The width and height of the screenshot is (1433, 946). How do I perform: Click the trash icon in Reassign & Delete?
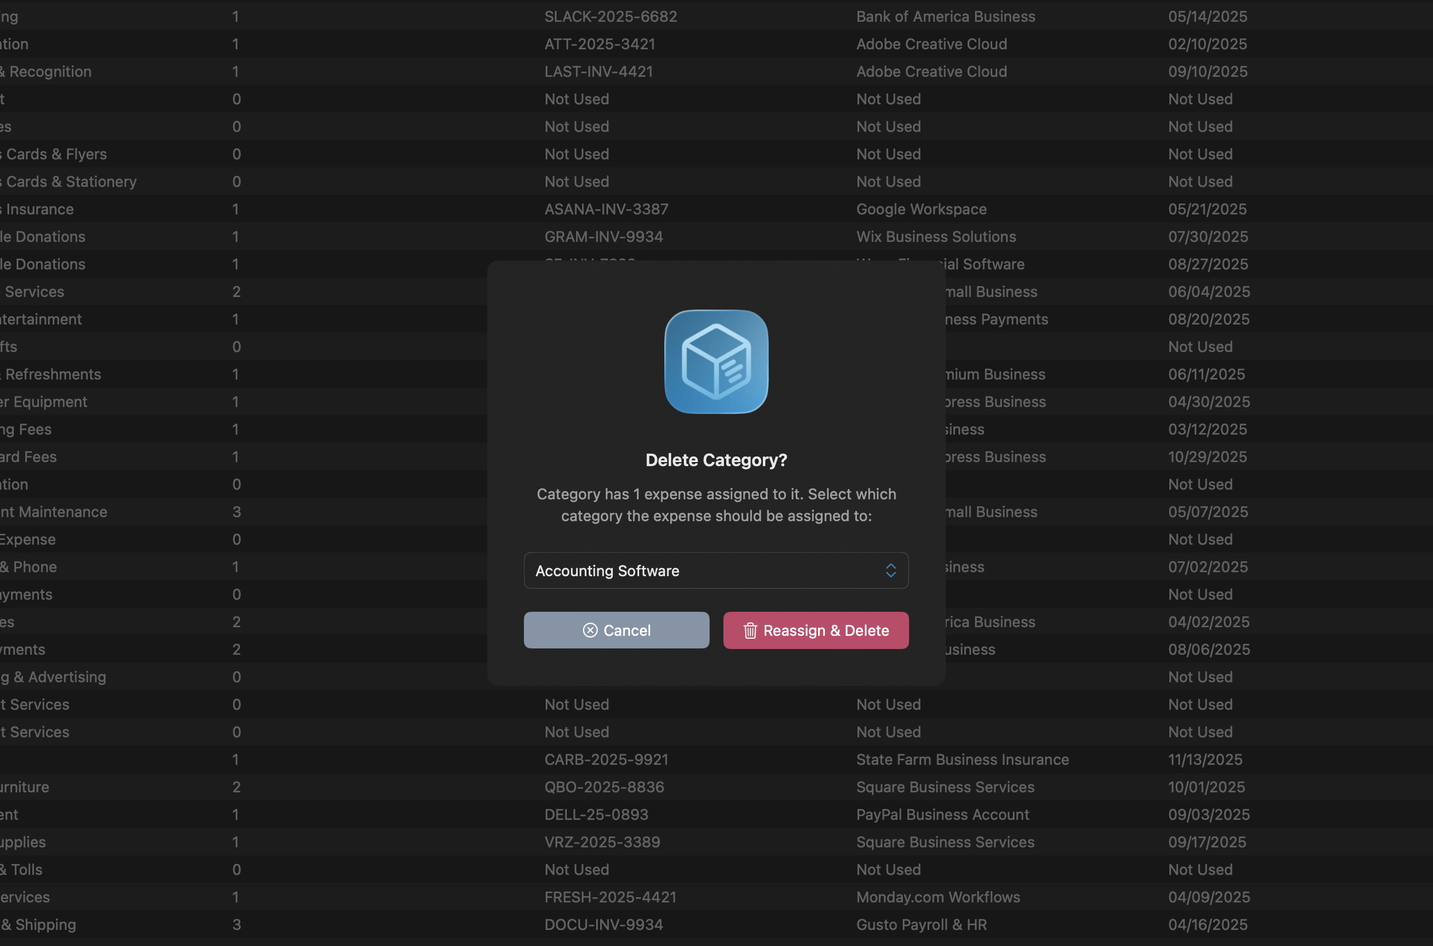tap(750, 630)
